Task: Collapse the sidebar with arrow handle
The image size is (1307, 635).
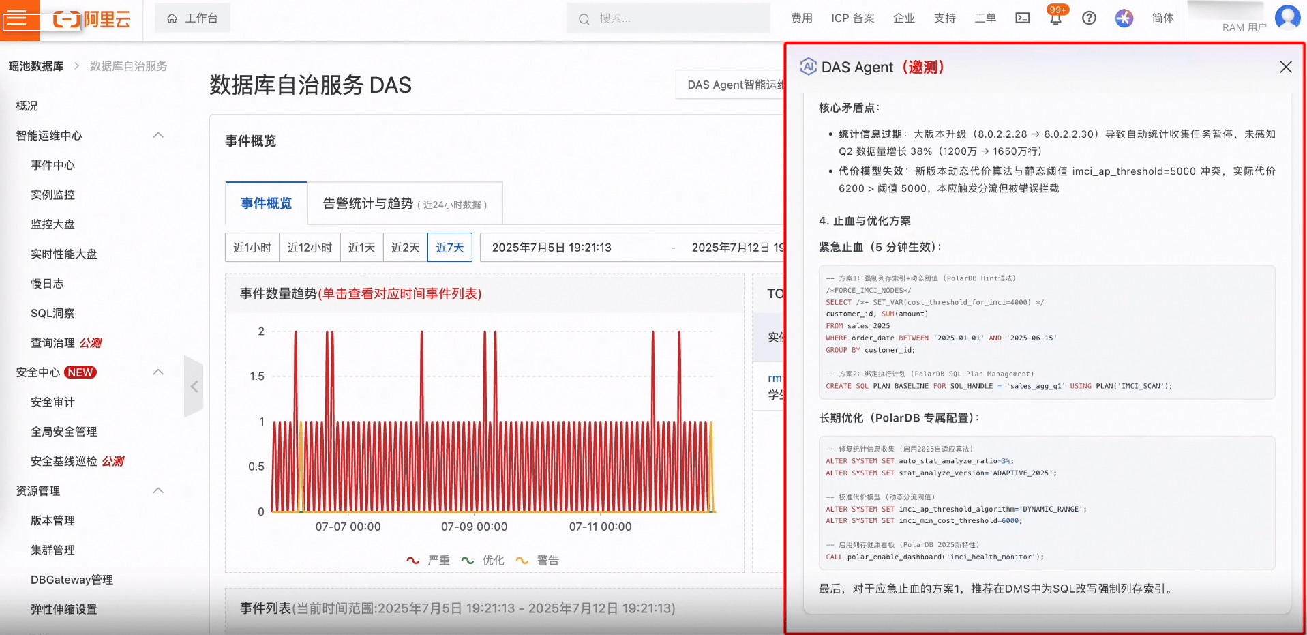Action: point(194,387)
